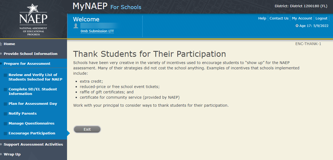Click square icon beside Manage Questionnaires
The image size is (333, 160).
[5, 124]
